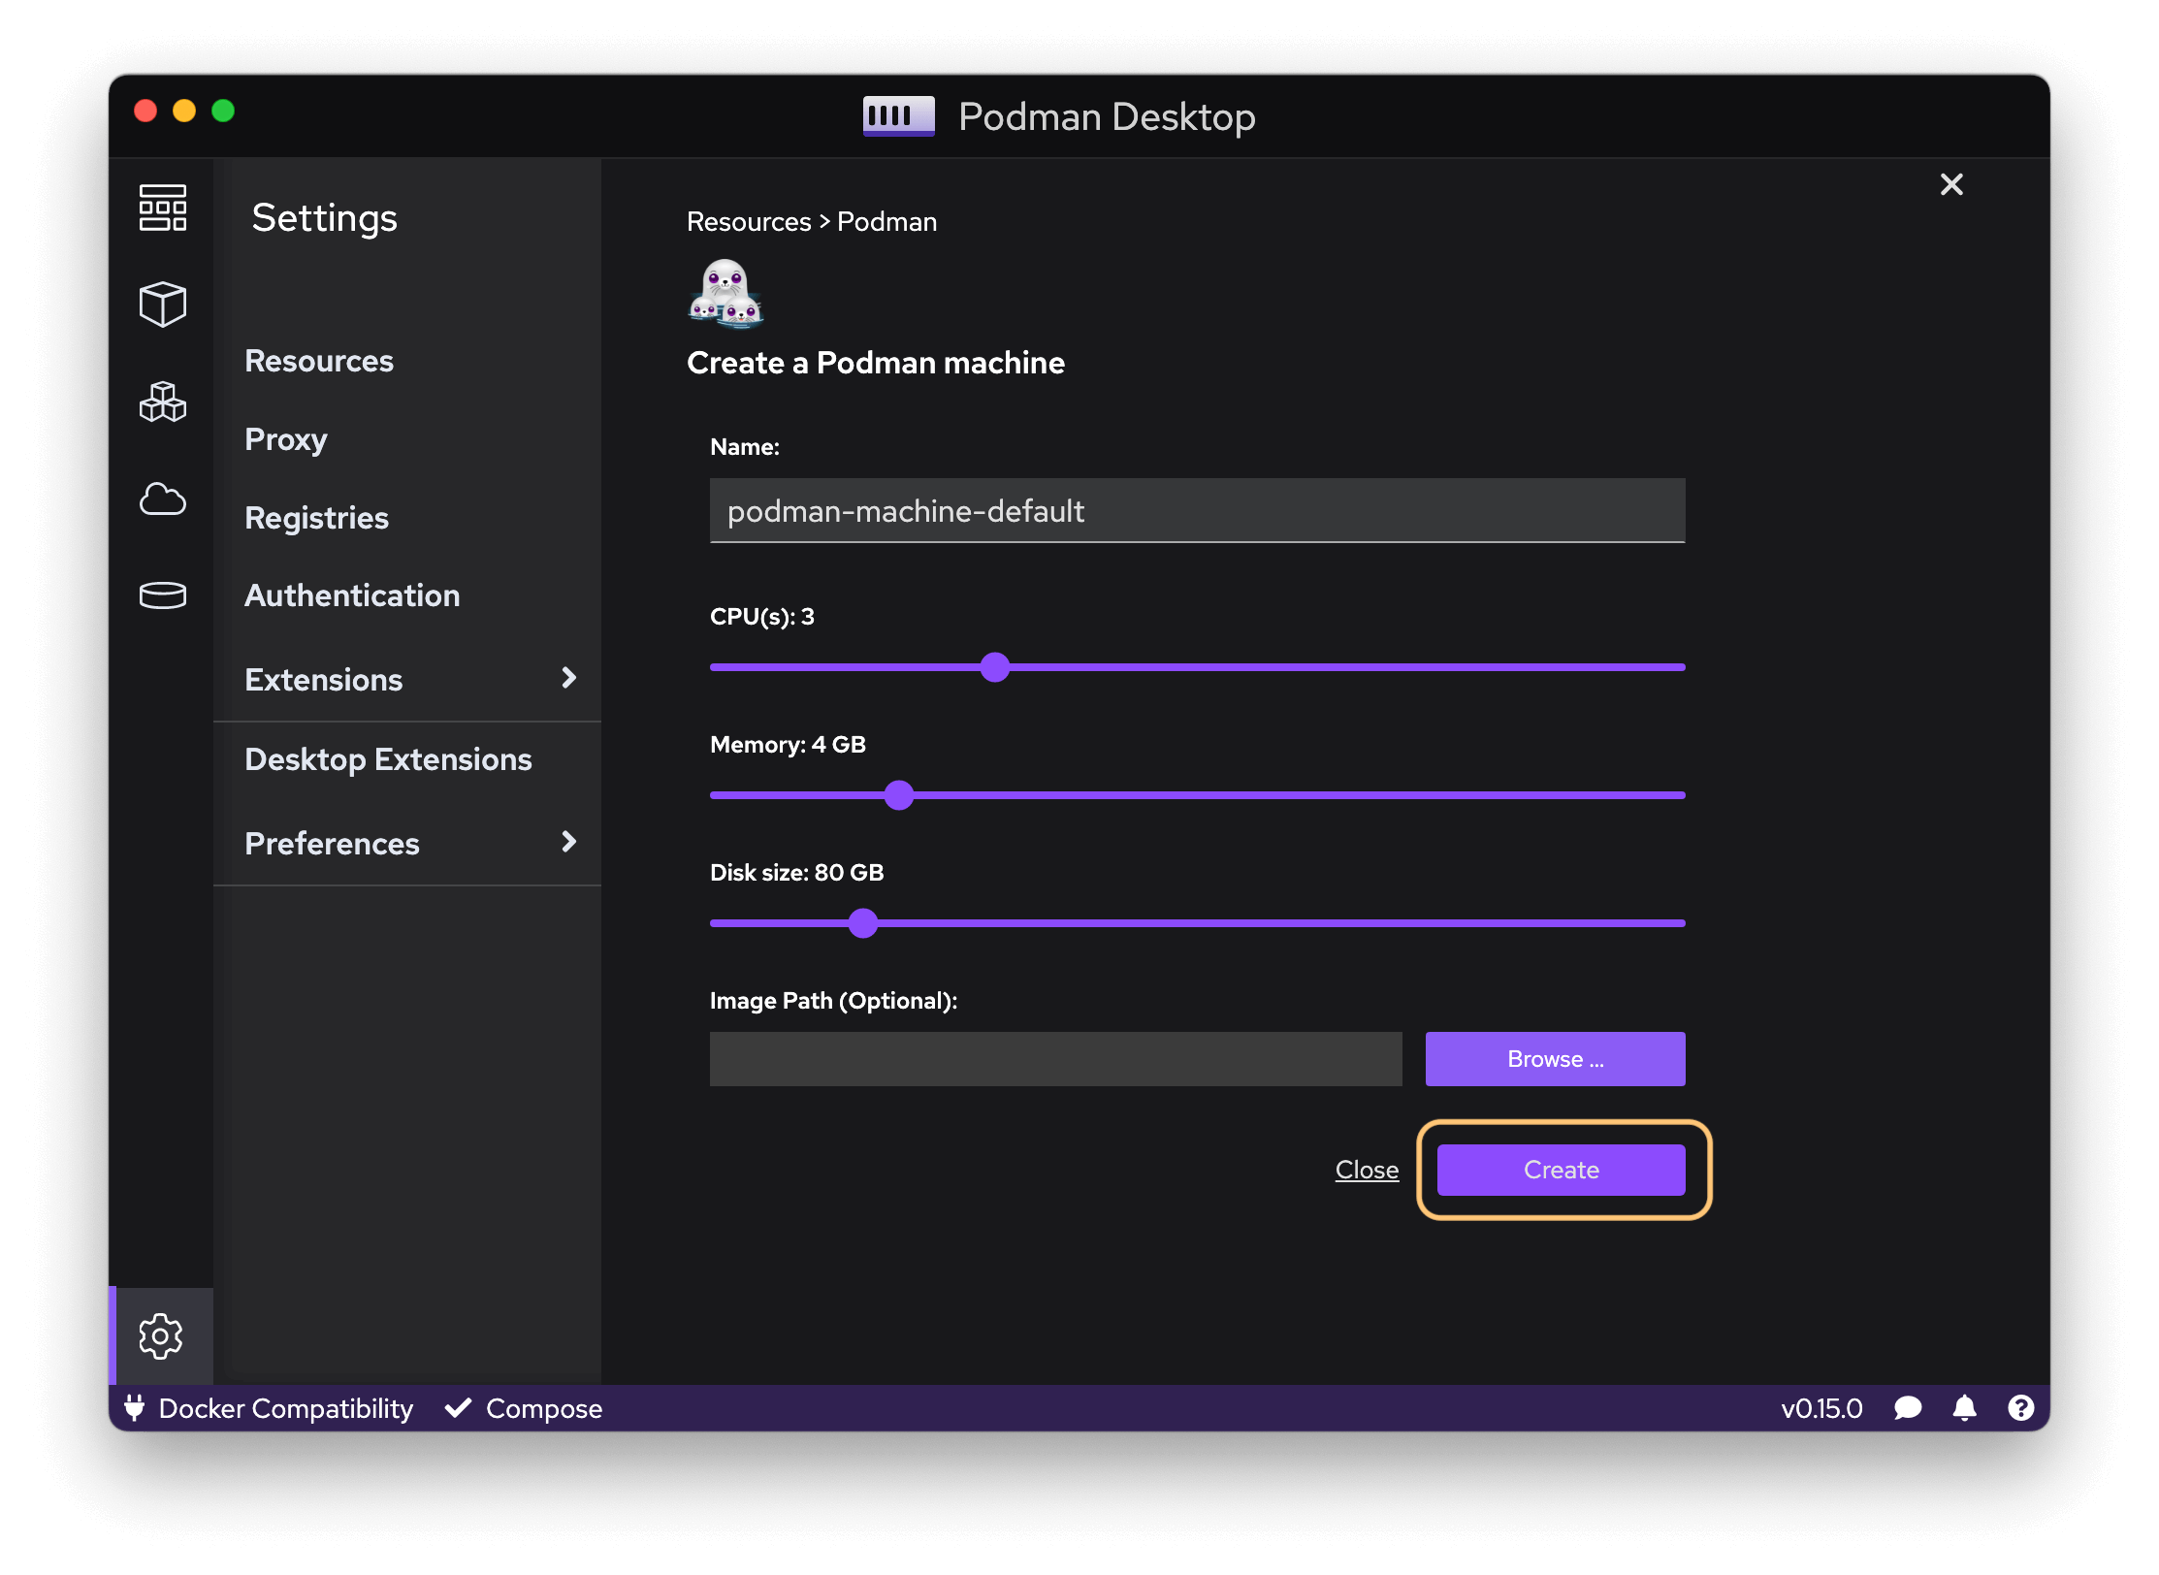Screen dimensions: 2159x1575
Task: Click the Podman Desktop title logo
Action: pyautogui.click(x=898, y=116)
